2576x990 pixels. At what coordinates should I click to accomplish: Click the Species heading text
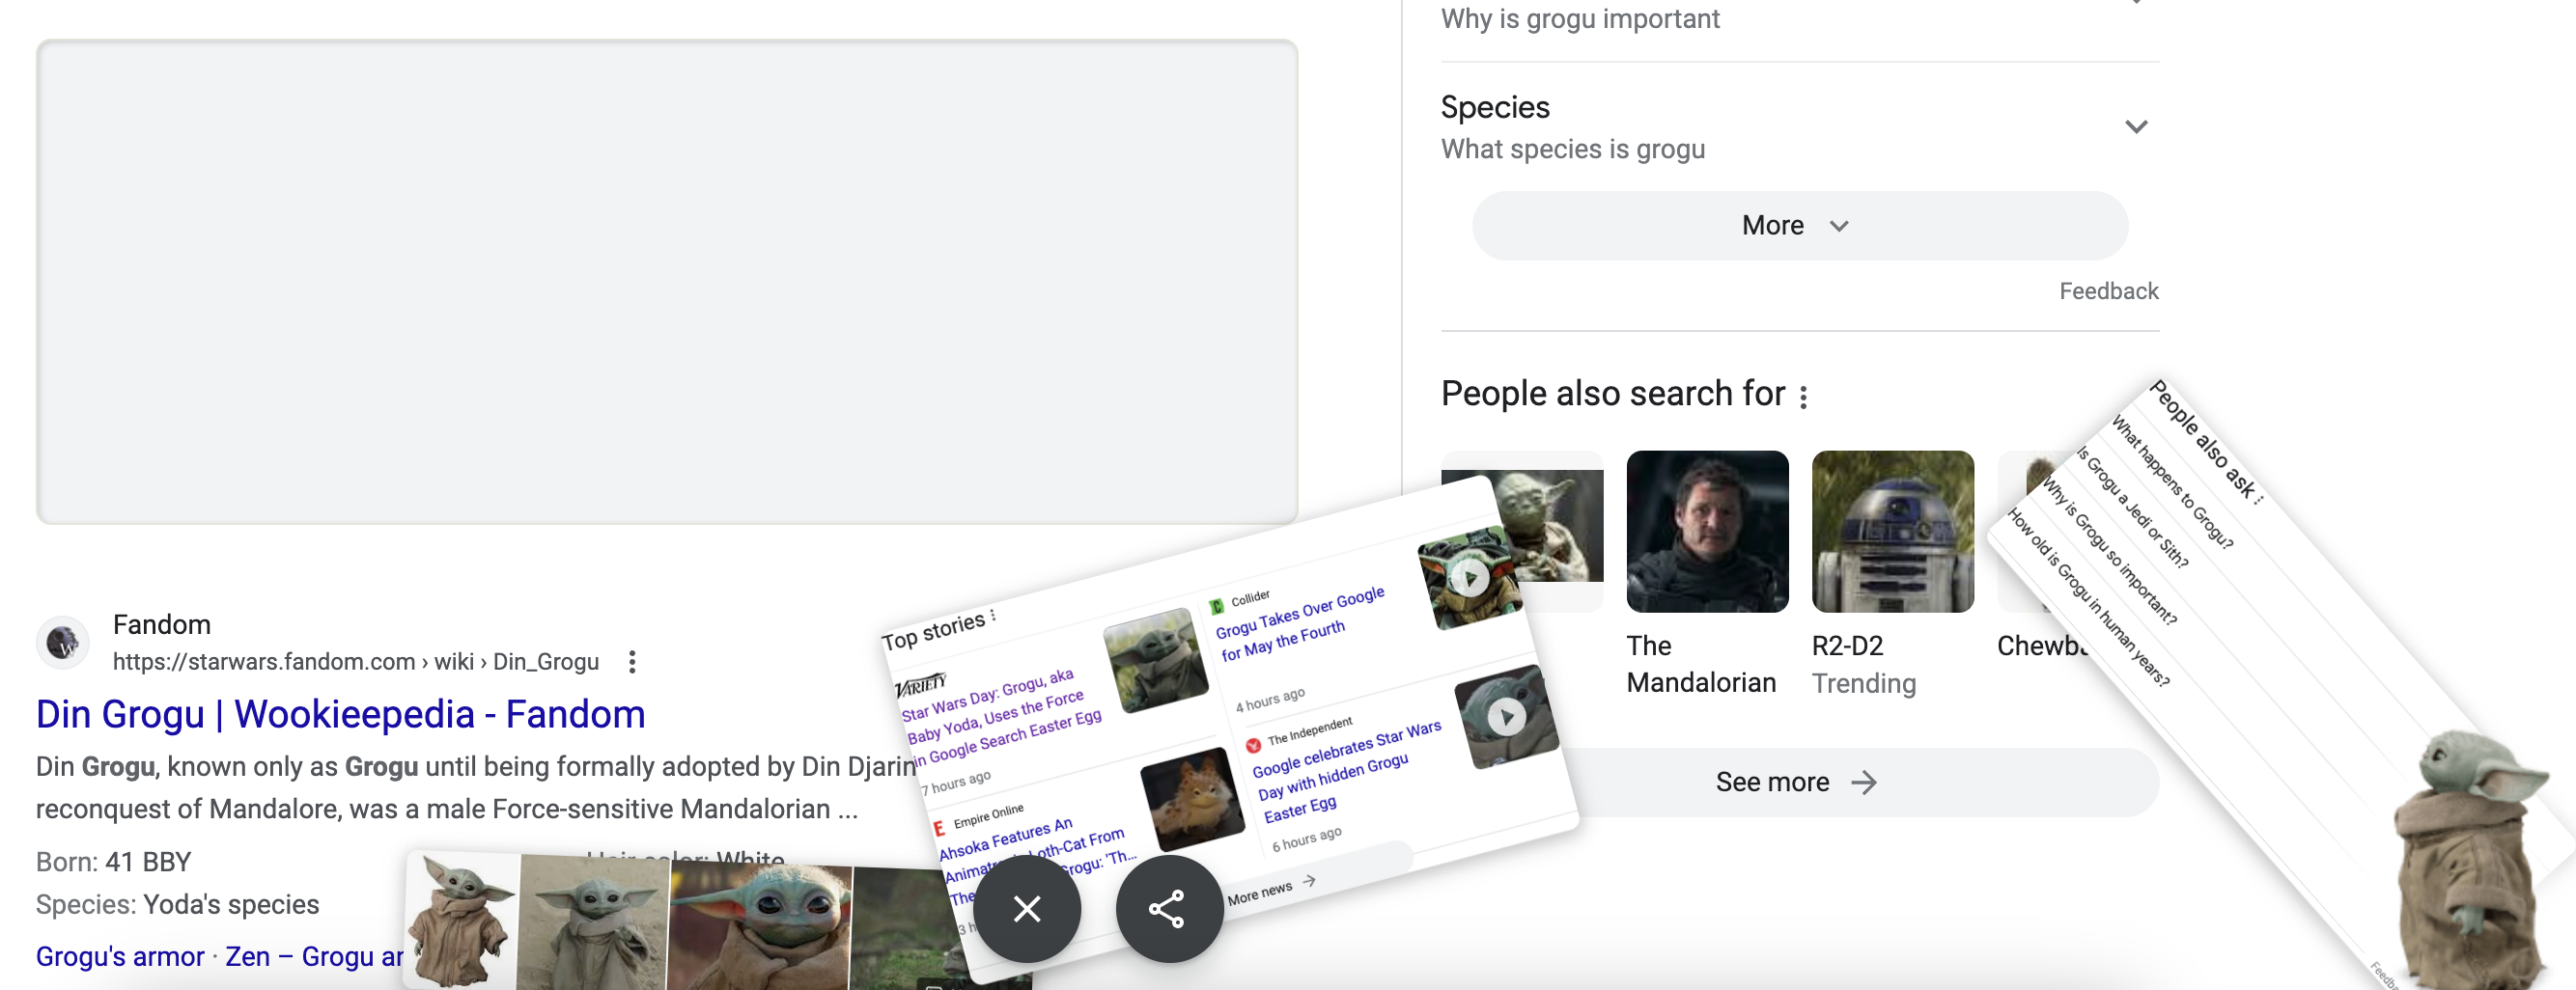[x=1494, y=107]
